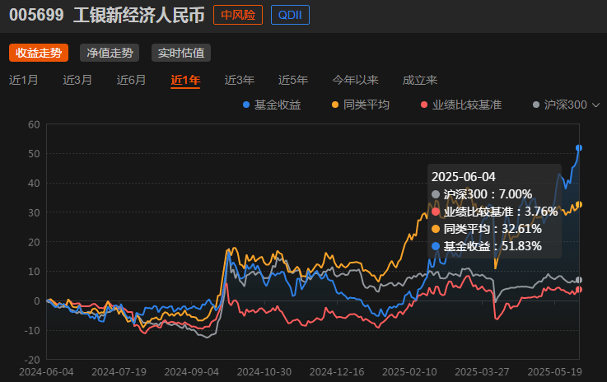This screenshot has height=382, width=607.
Task: Select the 近1年 time range
Action: click(x=185, y=80)
